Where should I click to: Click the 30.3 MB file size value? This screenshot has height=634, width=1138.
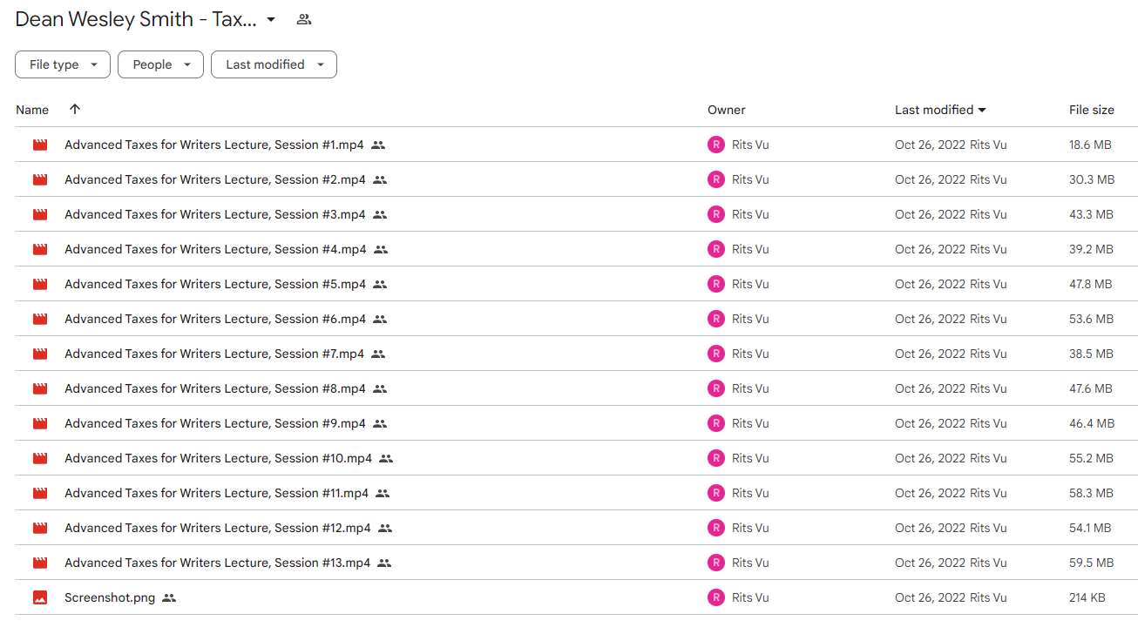1092,179
